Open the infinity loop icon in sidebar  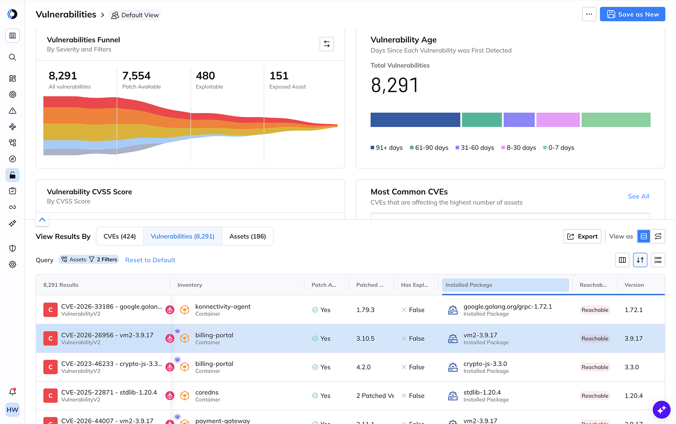pyautogui.click(x=13, y=207)
